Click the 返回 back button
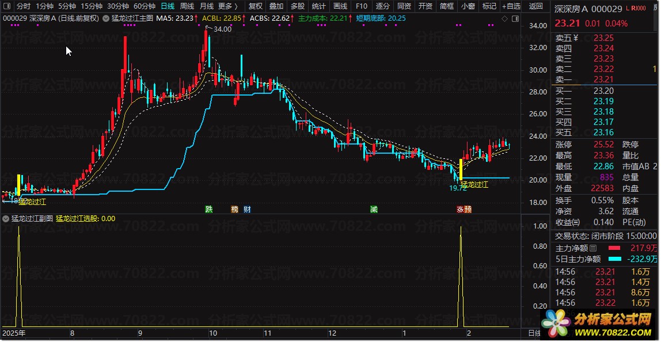The width and height of the screenshot is (661, 342). 536,6
